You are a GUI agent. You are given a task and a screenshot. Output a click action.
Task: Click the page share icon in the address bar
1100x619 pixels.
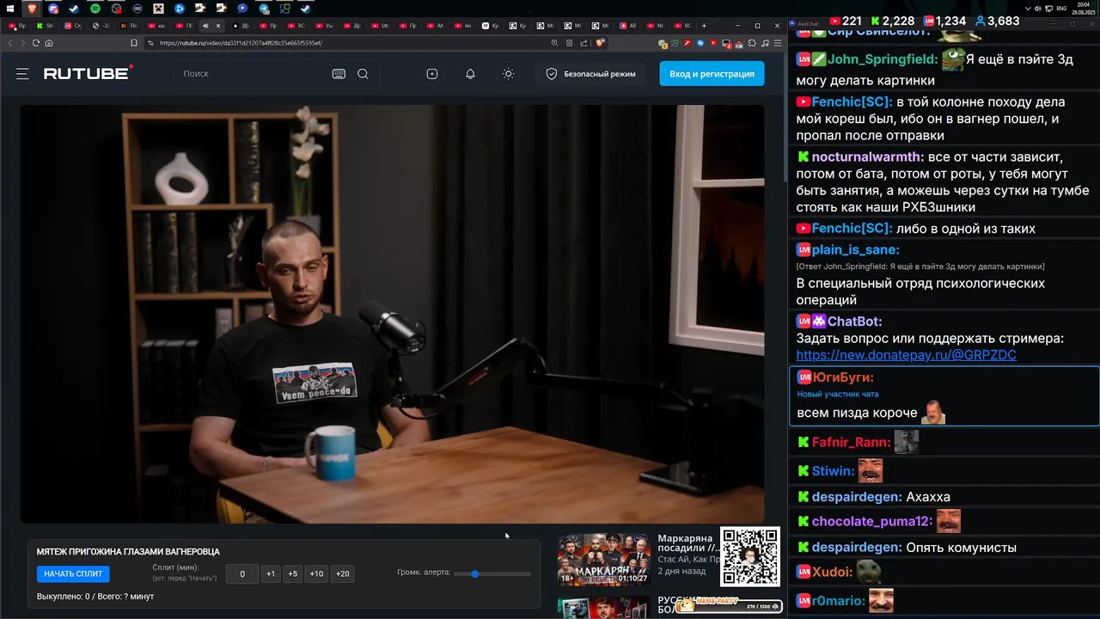[584, 43]
